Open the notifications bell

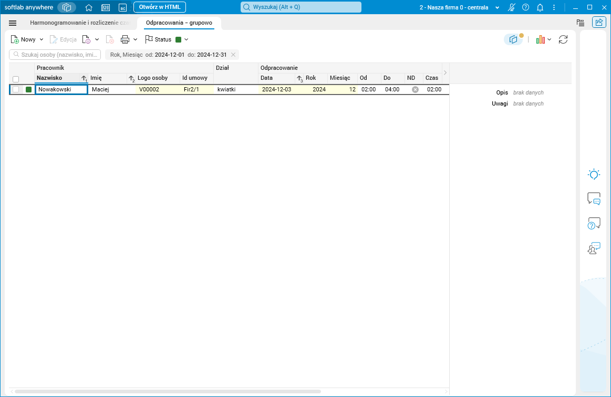(540, 7)
